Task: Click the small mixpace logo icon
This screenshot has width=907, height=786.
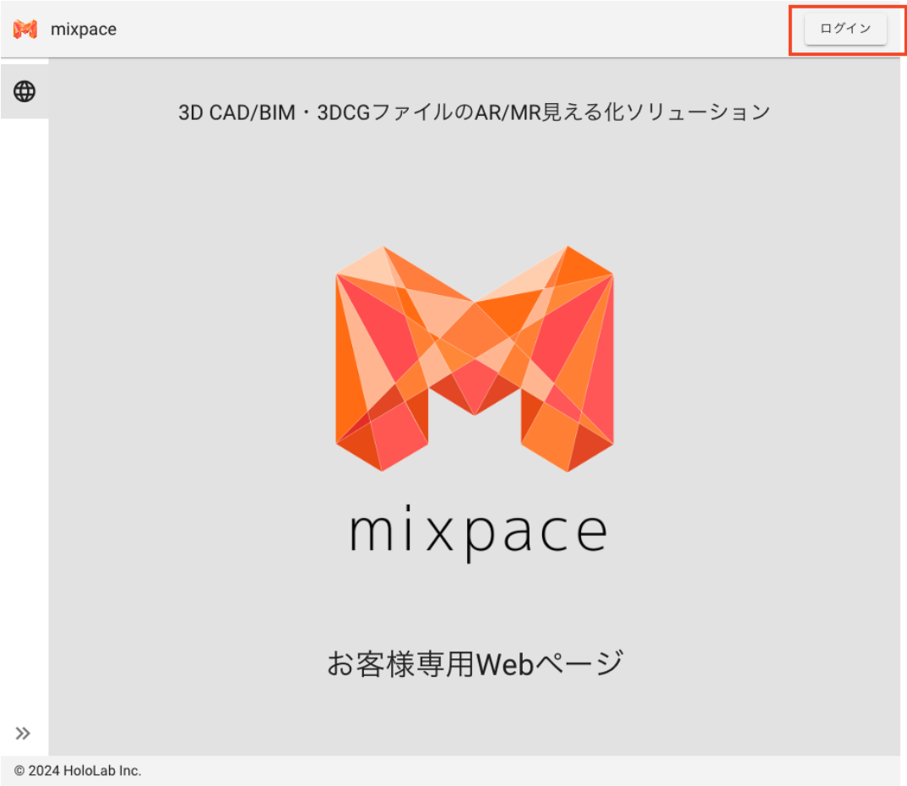Action: [x=25, y=29]
